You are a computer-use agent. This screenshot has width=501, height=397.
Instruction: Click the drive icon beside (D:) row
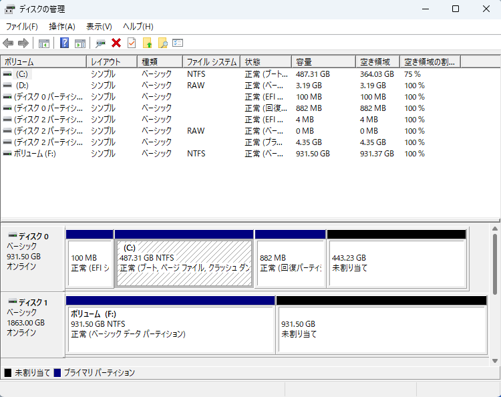tap(7, 86)
